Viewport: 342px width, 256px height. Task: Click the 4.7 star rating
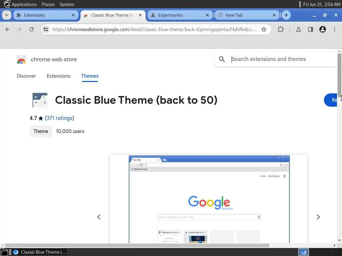[36, 118]
